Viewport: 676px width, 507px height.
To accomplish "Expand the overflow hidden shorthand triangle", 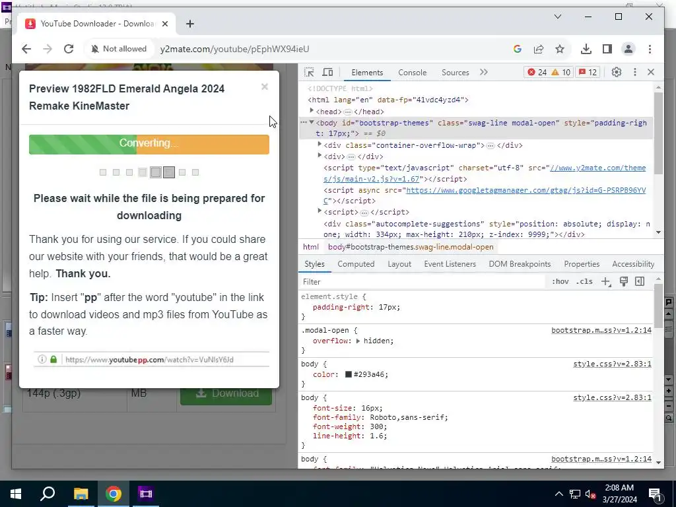I will 358,341.
